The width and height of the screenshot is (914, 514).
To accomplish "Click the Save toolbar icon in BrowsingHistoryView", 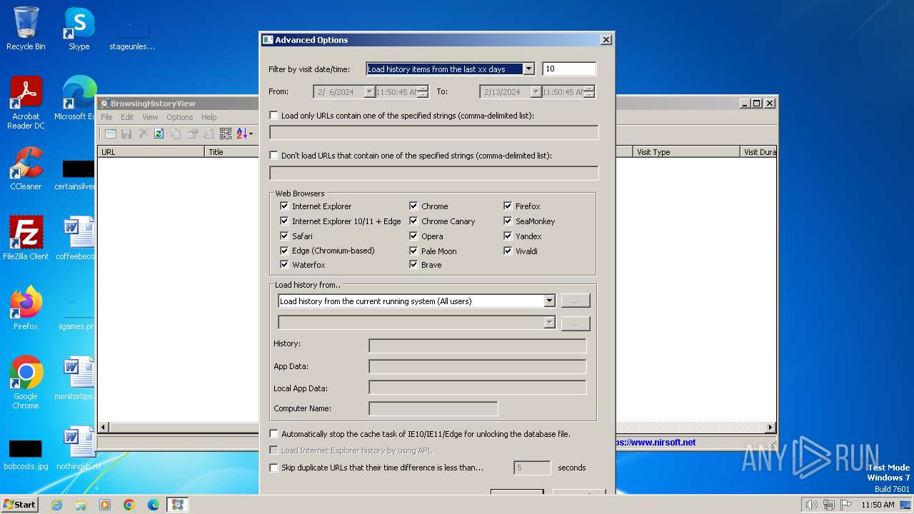I will point(126,133).
